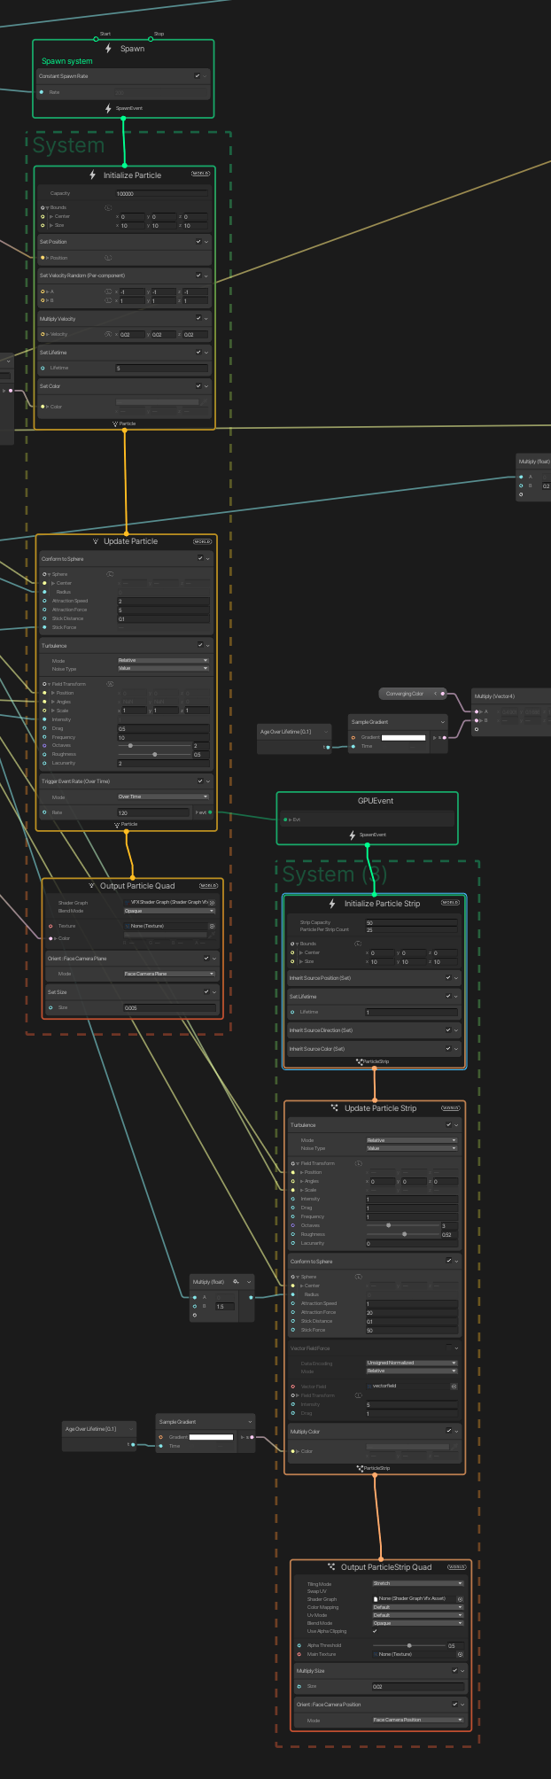This screenshot has width=551, height=1779.
Task: Enable the Vector Field Force block checkbox
Action: click(x=448, y=1348)
